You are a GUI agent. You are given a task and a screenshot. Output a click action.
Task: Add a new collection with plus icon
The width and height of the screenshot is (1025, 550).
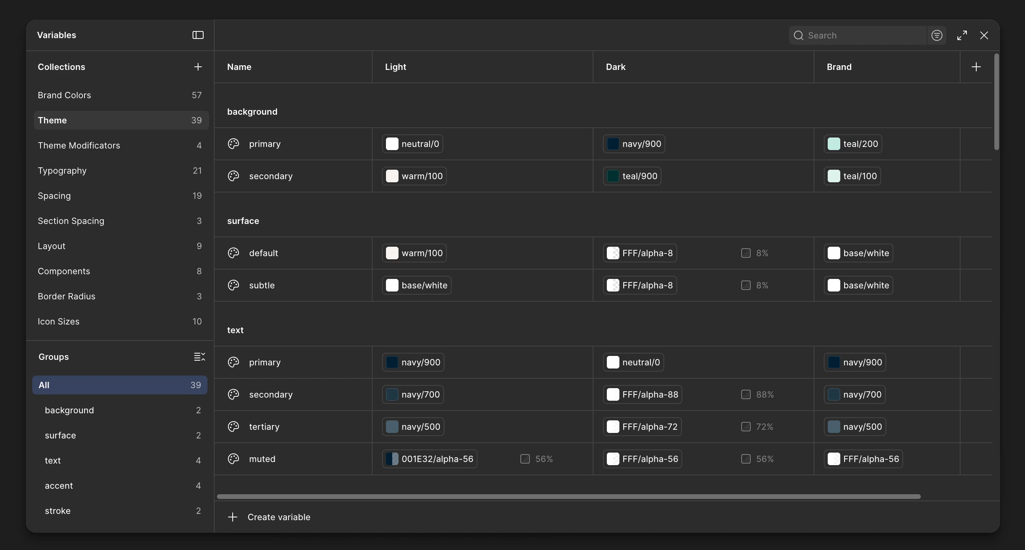coord(198,67)
